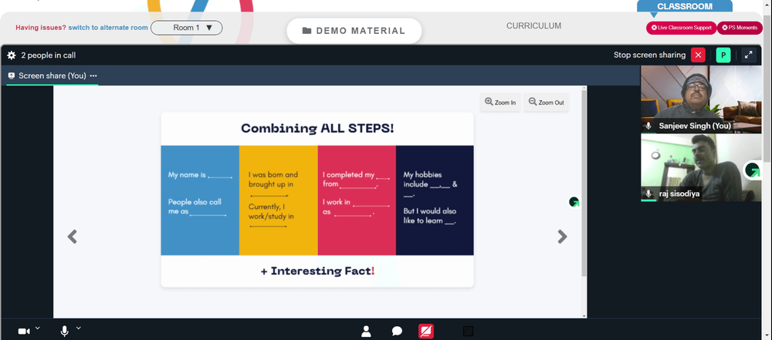The width and height of the screenshot is (772, 340).
Task: Open call settings gear icon
Action: tap(12, 55)
